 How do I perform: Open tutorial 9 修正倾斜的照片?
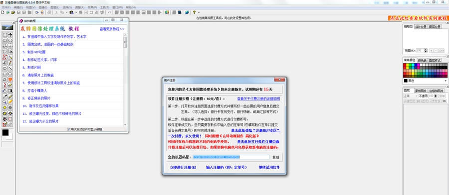point(36,98)
